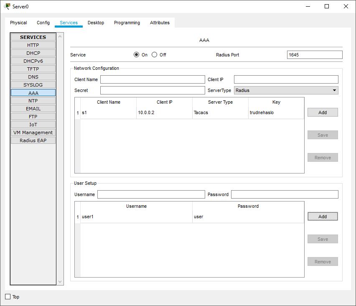Screen dimensions: 356x306
Task: Click Save in Network Configuration
Action: (x=323, y=135)
